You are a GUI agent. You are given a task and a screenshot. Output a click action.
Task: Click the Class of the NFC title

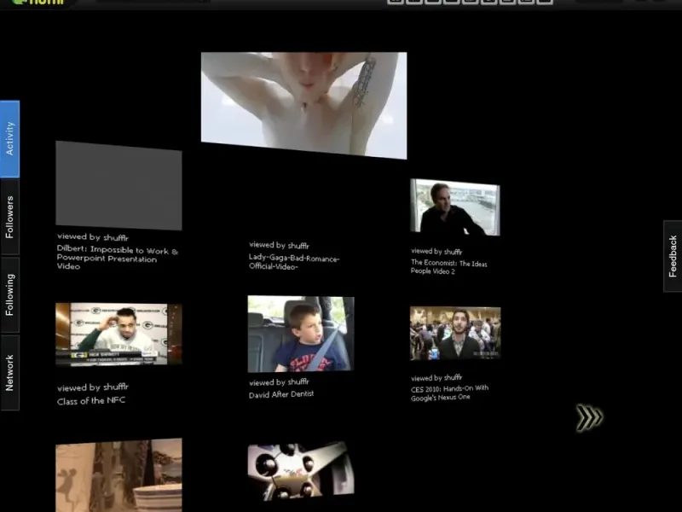coord(91,400)
